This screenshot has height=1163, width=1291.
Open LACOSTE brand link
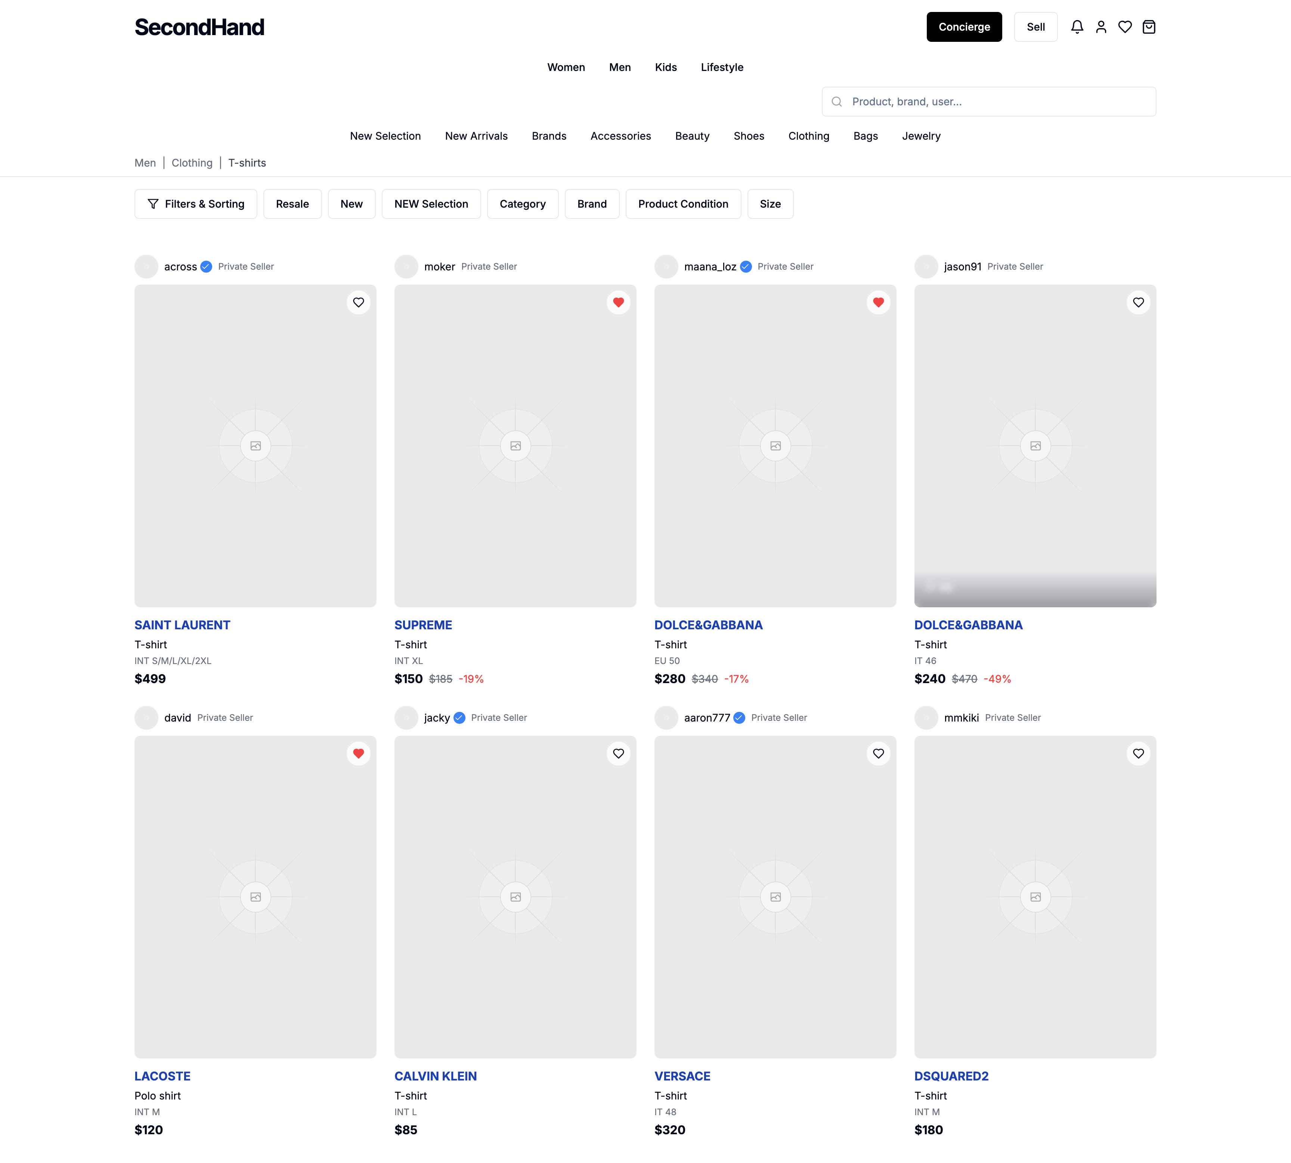(162, 1076)
